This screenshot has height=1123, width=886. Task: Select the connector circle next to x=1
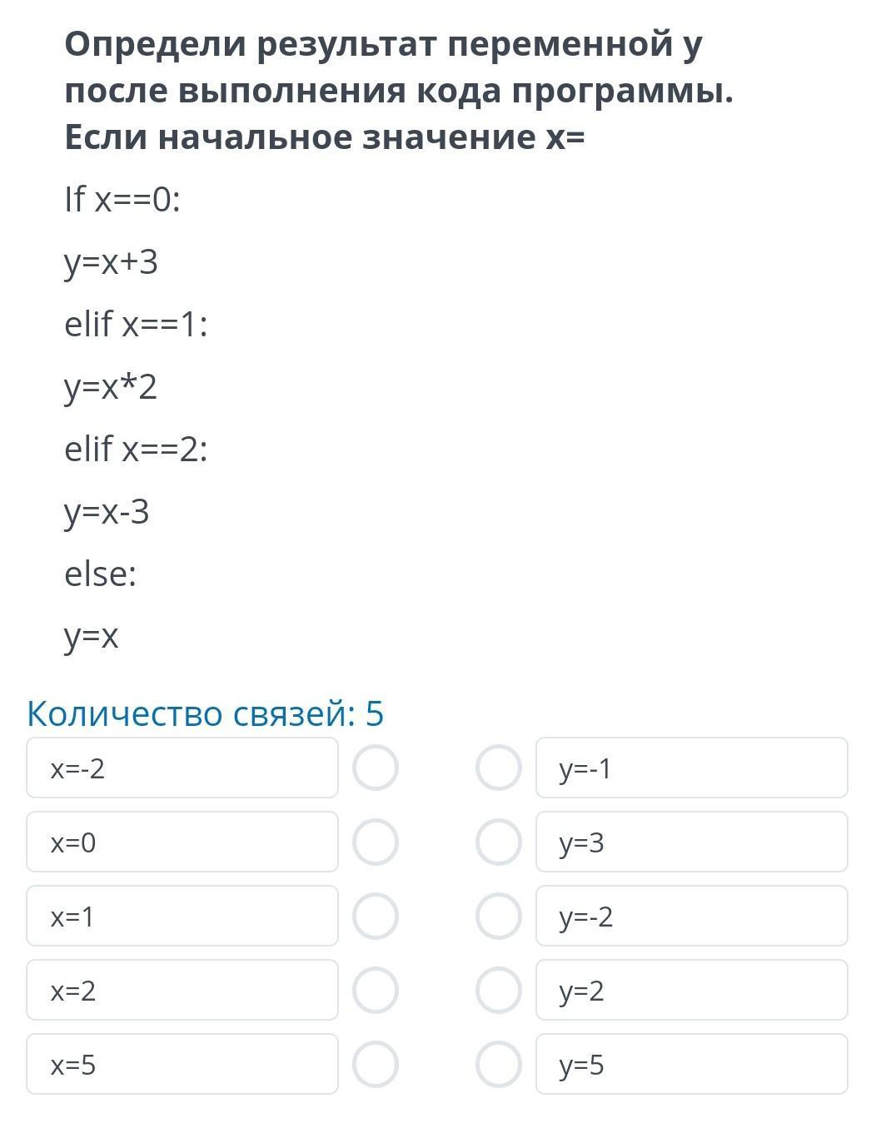(375, 916)
